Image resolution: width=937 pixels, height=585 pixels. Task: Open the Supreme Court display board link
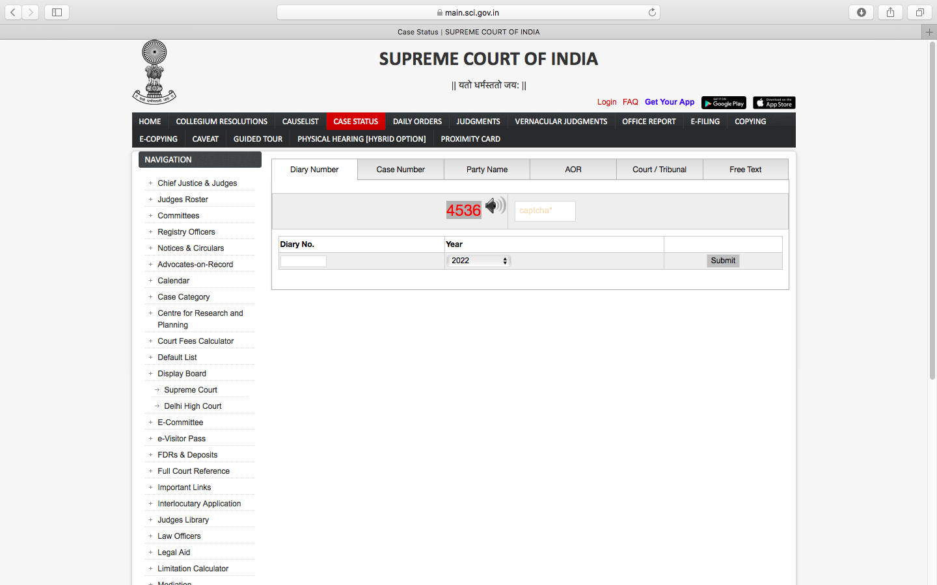click(191, 390)
